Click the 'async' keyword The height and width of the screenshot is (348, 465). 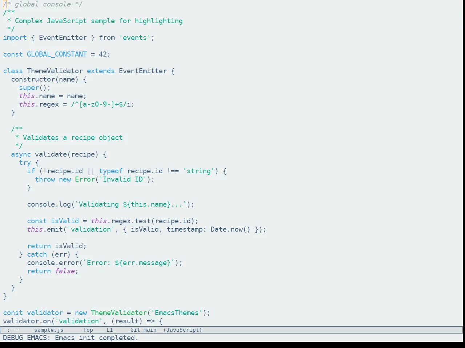click(x=21, y=154)
